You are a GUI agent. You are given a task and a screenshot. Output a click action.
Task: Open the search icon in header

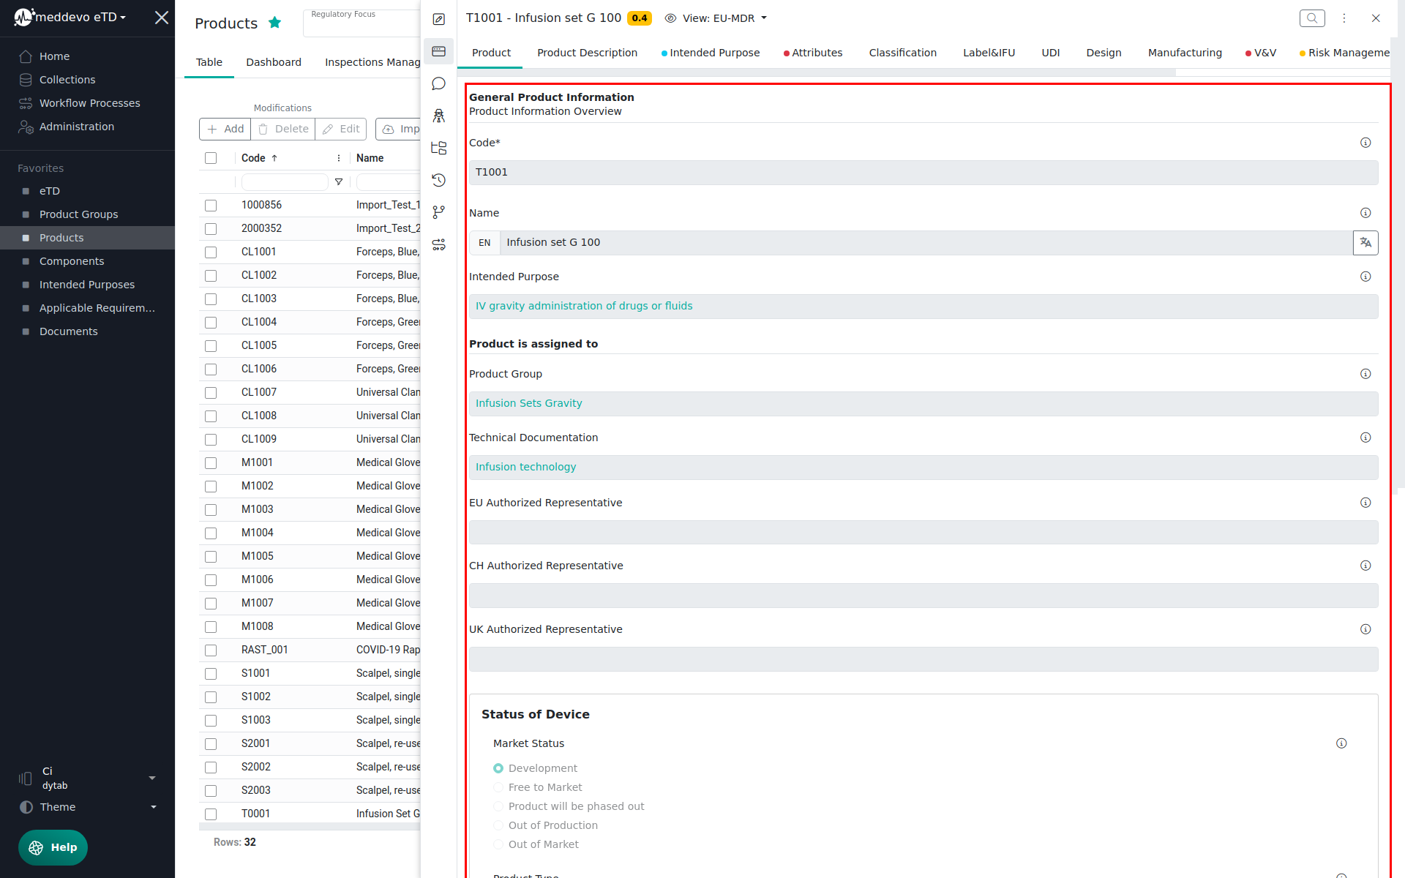coord(1312,18)
